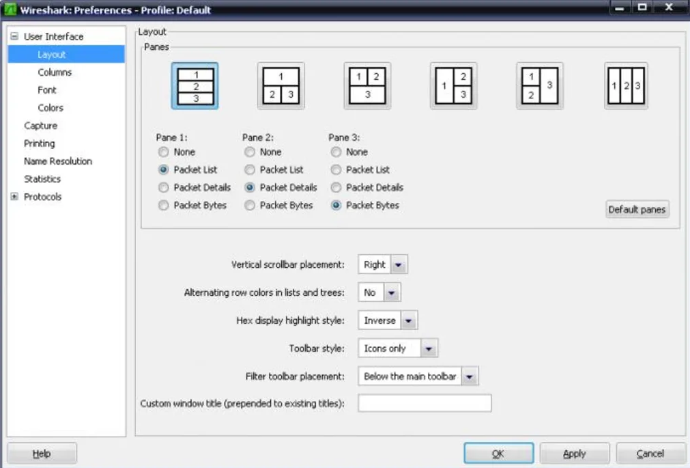The width and height of the screenshot is (690, 468).
Task: Confirm preferences with OK button
Action: coord(499,454)
